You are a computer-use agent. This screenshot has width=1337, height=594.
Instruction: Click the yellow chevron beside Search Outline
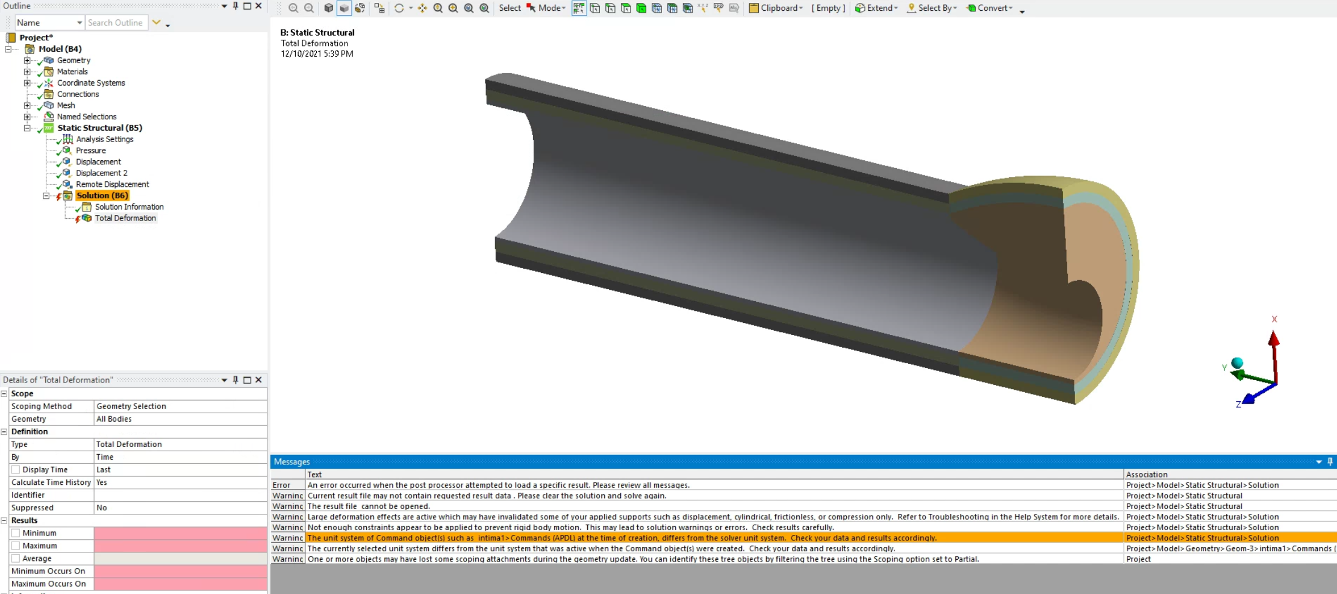156,22
